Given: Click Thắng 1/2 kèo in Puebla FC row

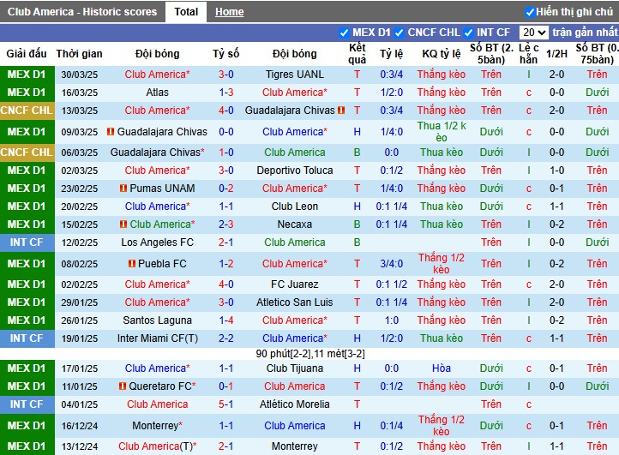Looking at the screenshot, I should [442, 264].
